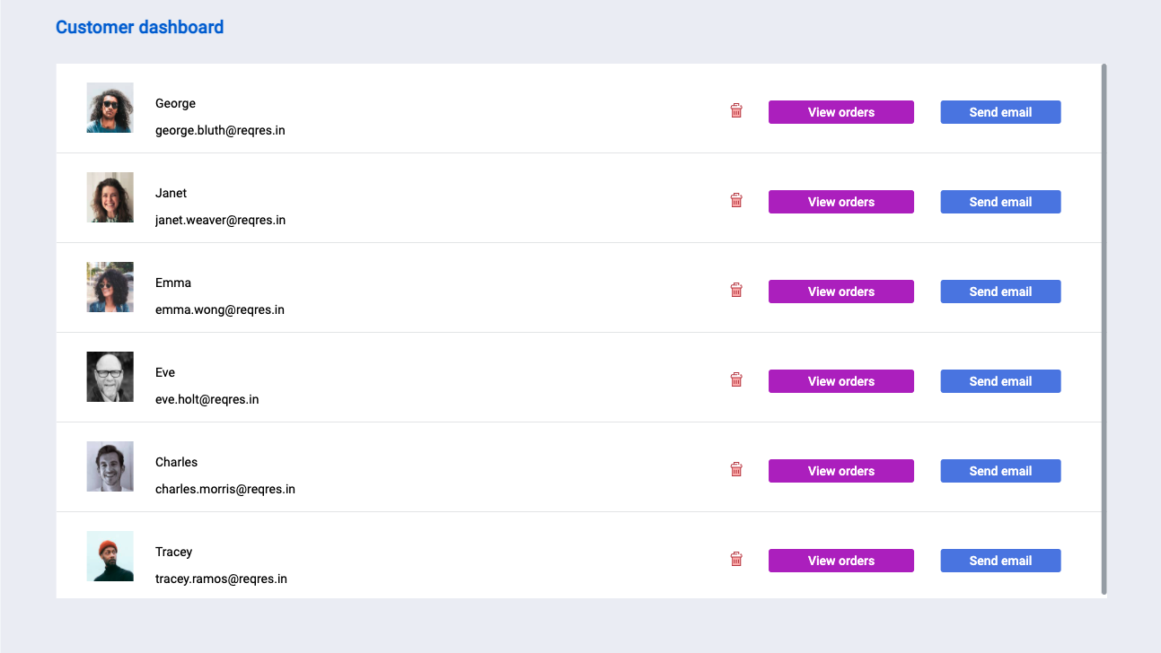1161x653 pixels.
Task: Delete Charles via the trash icon
Action: [x=736, y=470]
